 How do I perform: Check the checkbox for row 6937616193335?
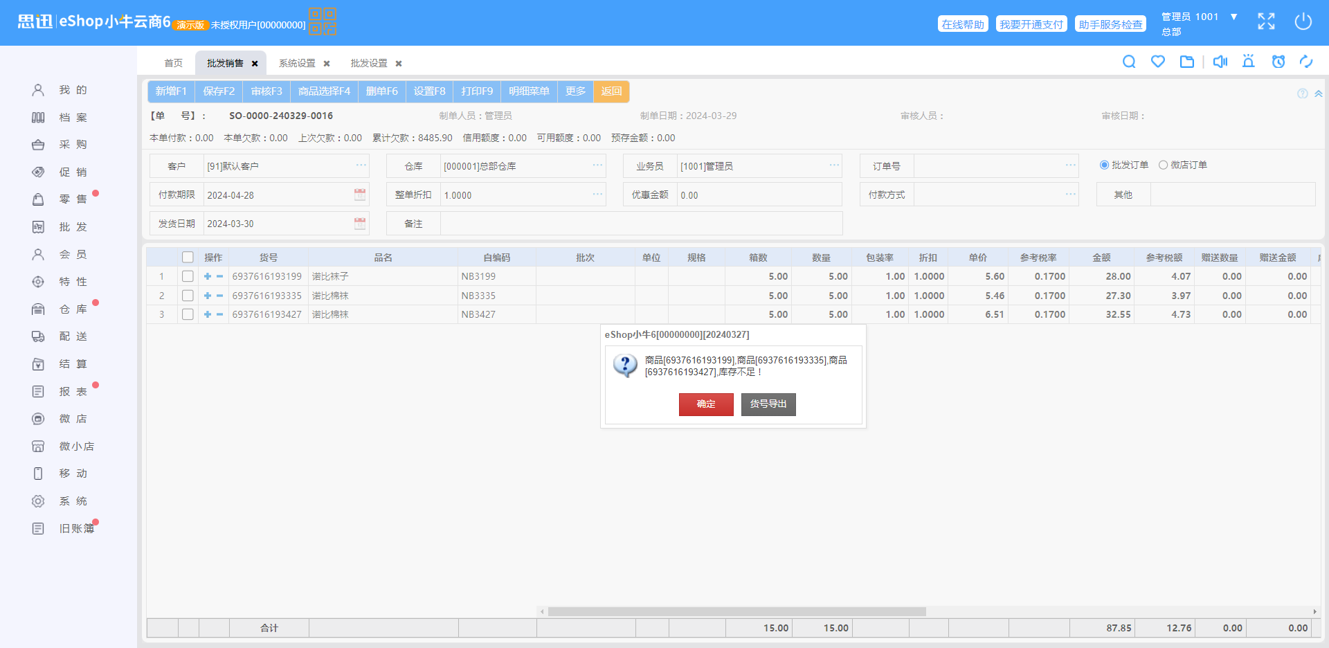(x=188, y=296)
